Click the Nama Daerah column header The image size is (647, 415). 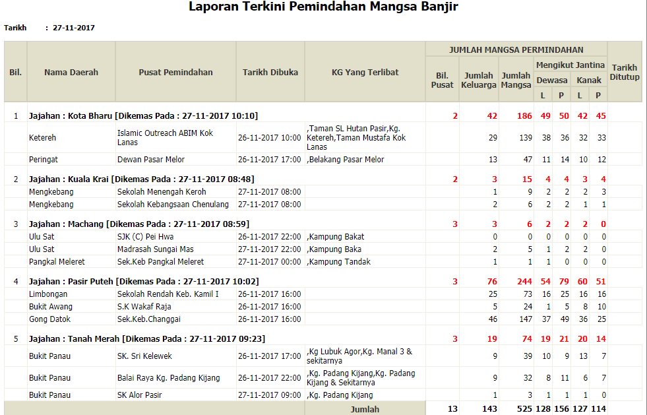(x=71, y=73)
